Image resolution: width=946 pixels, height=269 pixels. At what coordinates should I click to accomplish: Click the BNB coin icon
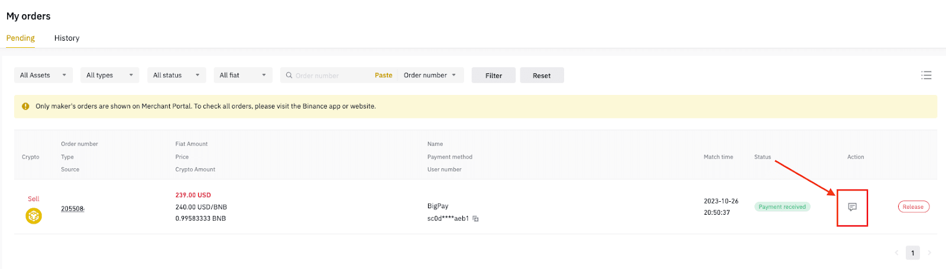click(34, 216)
